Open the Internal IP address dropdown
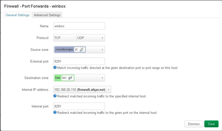Viewport: 222px width, 131px height. [x=109, y=90]
